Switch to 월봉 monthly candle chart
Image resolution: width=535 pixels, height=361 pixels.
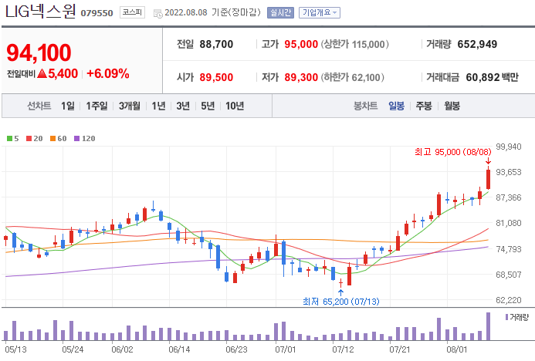[452, 106]
